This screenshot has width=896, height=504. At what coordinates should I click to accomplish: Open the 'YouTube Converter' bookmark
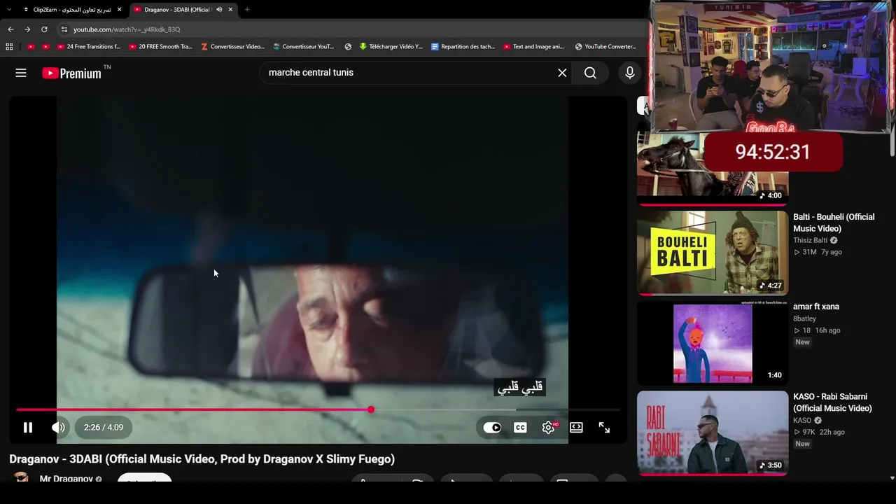[606, 47]
